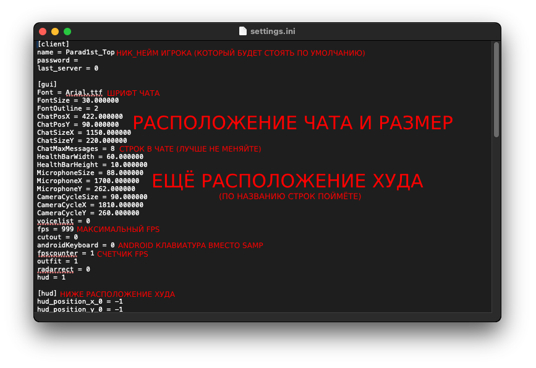The height and width of the screenshot is (368, 536).
Task: Click the vertical scrollbar thumb
Action: tap(496, 90)
